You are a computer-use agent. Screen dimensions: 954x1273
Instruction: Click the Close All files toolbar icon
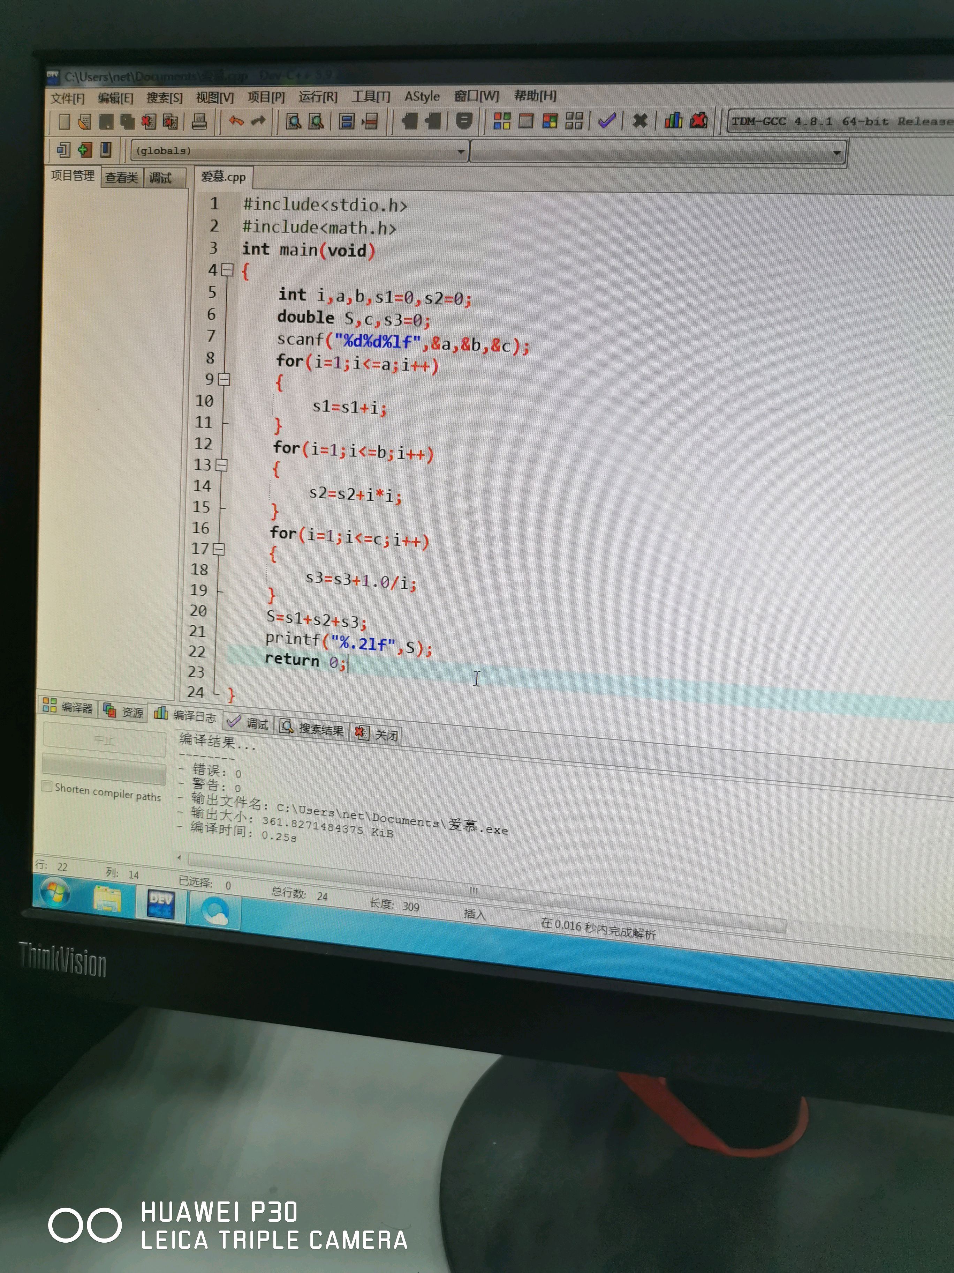170,121
